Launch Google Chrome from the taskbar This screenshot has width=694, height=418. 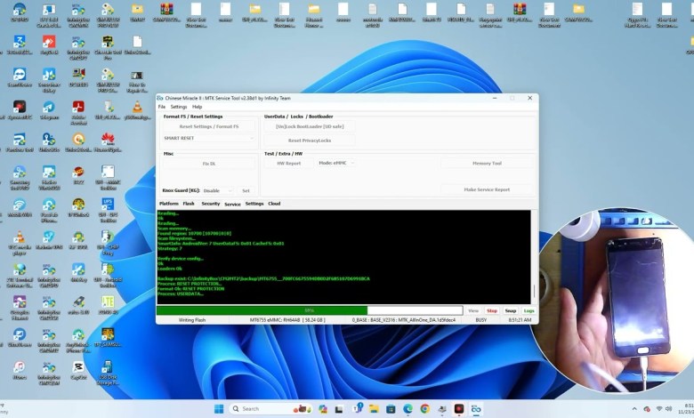[424, 408]
